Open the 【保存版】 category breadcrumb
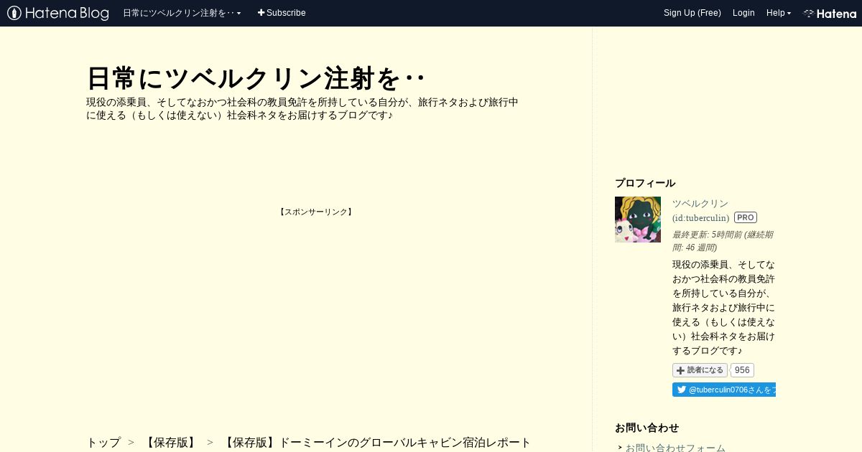 [x=171, y=443]
